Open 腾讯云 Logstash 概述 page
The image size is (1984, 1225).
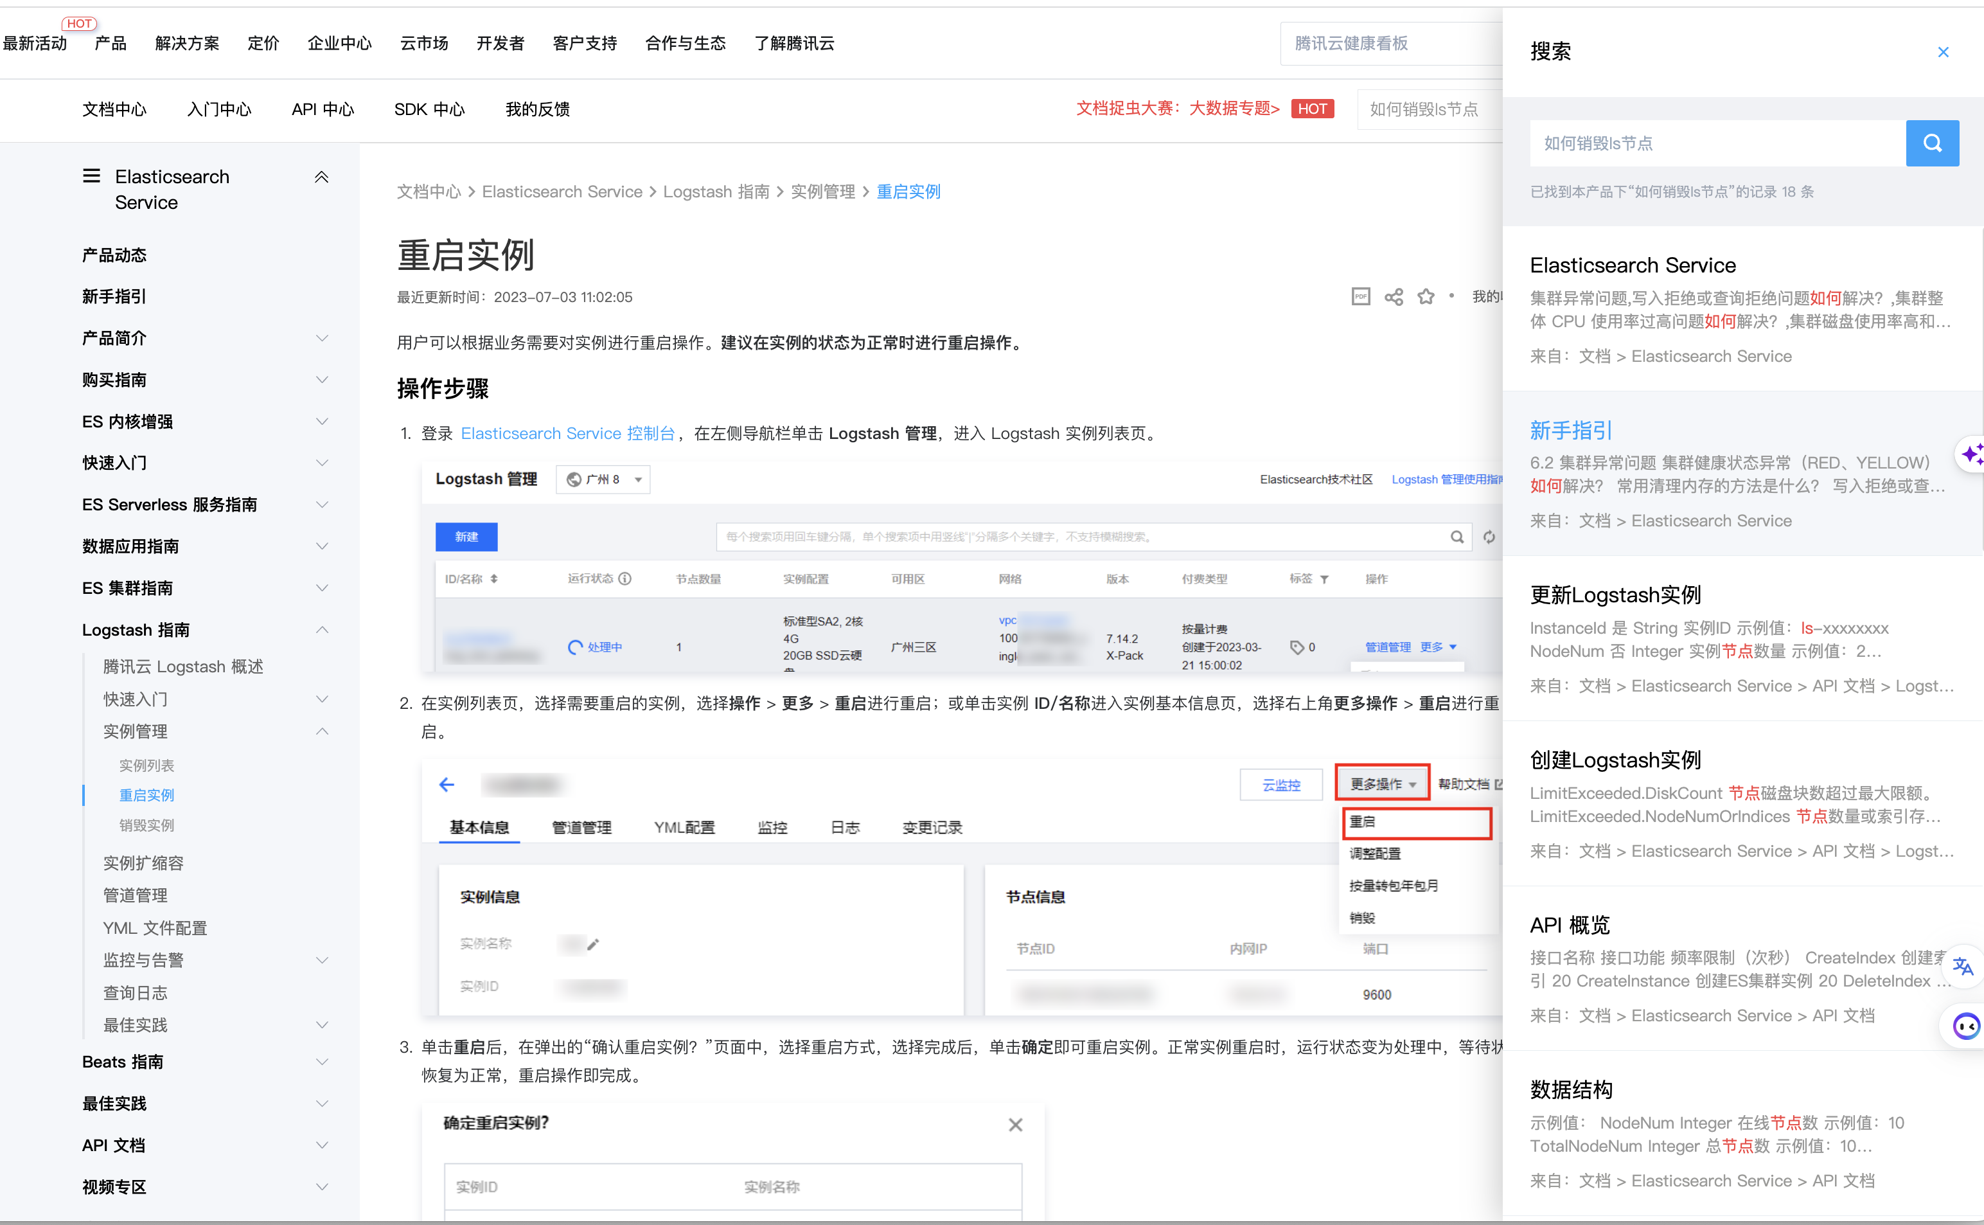point(183,666)
